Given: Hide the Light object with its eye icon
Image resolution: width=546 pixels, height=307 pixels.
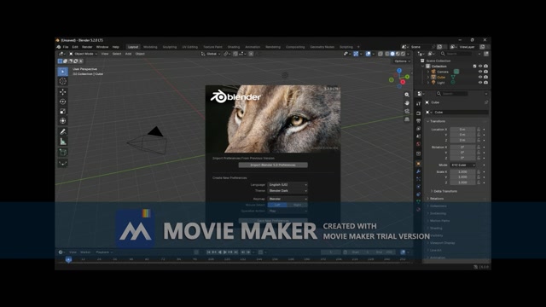Looking at the screenshot, I should 480,83.
